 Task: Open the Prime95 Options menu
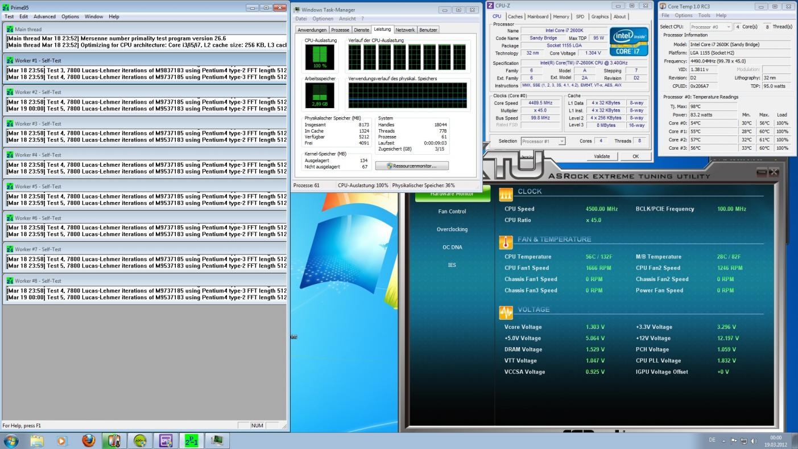pos(70,17)
